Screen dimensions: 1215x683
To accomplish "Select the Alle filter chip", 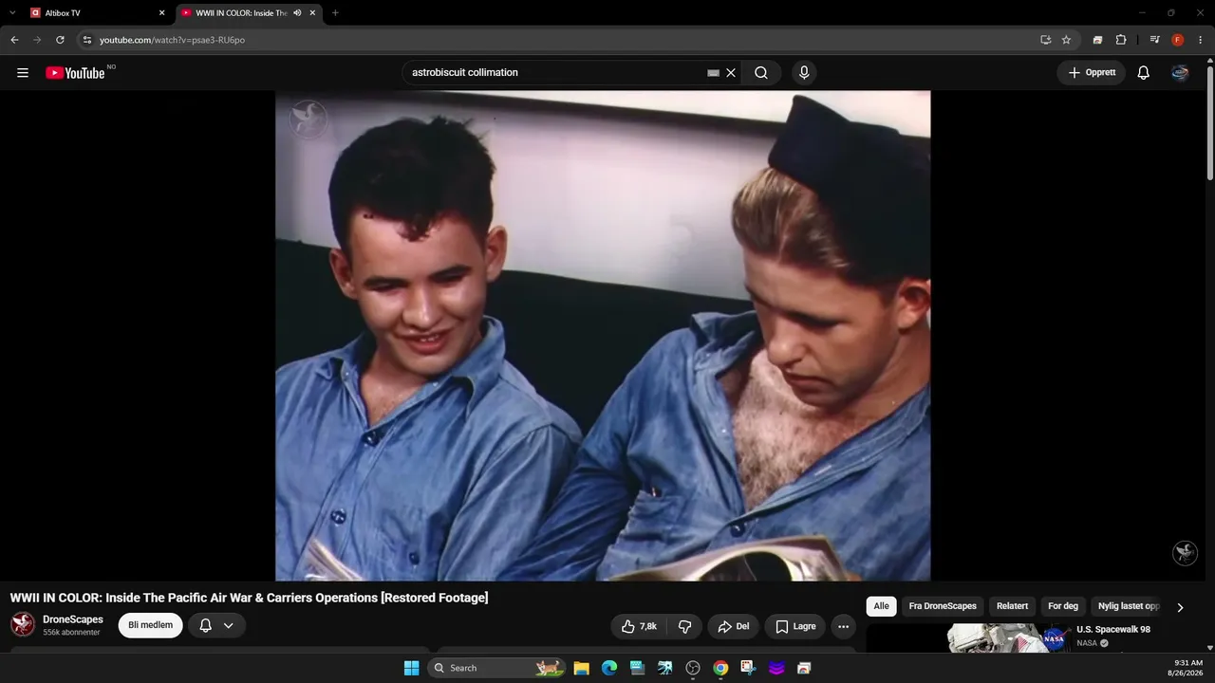I will point(882,606).
